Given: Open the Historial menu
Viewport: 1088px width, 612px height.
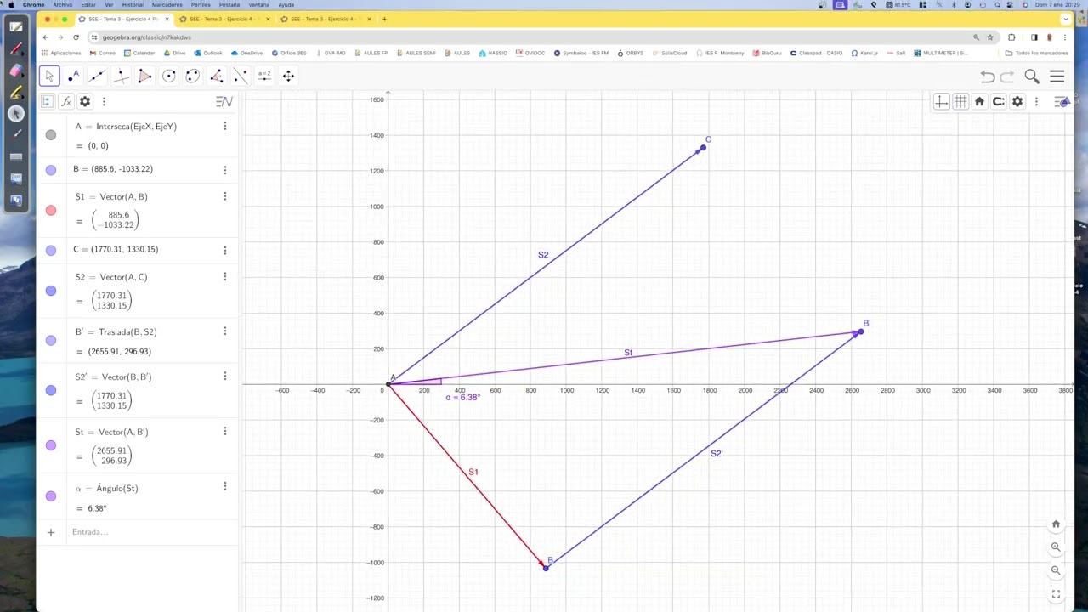Looking at the screenshot, I should [x=133, y=4].
